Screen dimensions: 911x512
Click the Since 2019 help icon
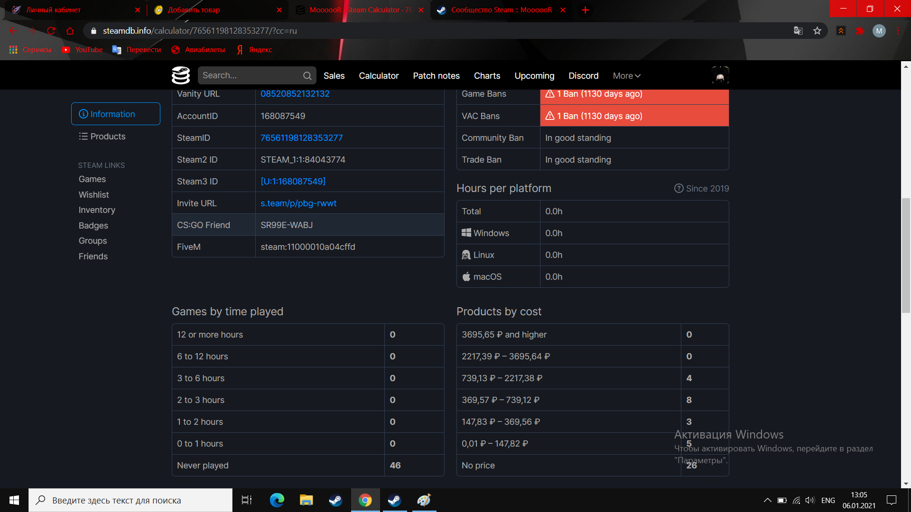[x=679, y=188]
